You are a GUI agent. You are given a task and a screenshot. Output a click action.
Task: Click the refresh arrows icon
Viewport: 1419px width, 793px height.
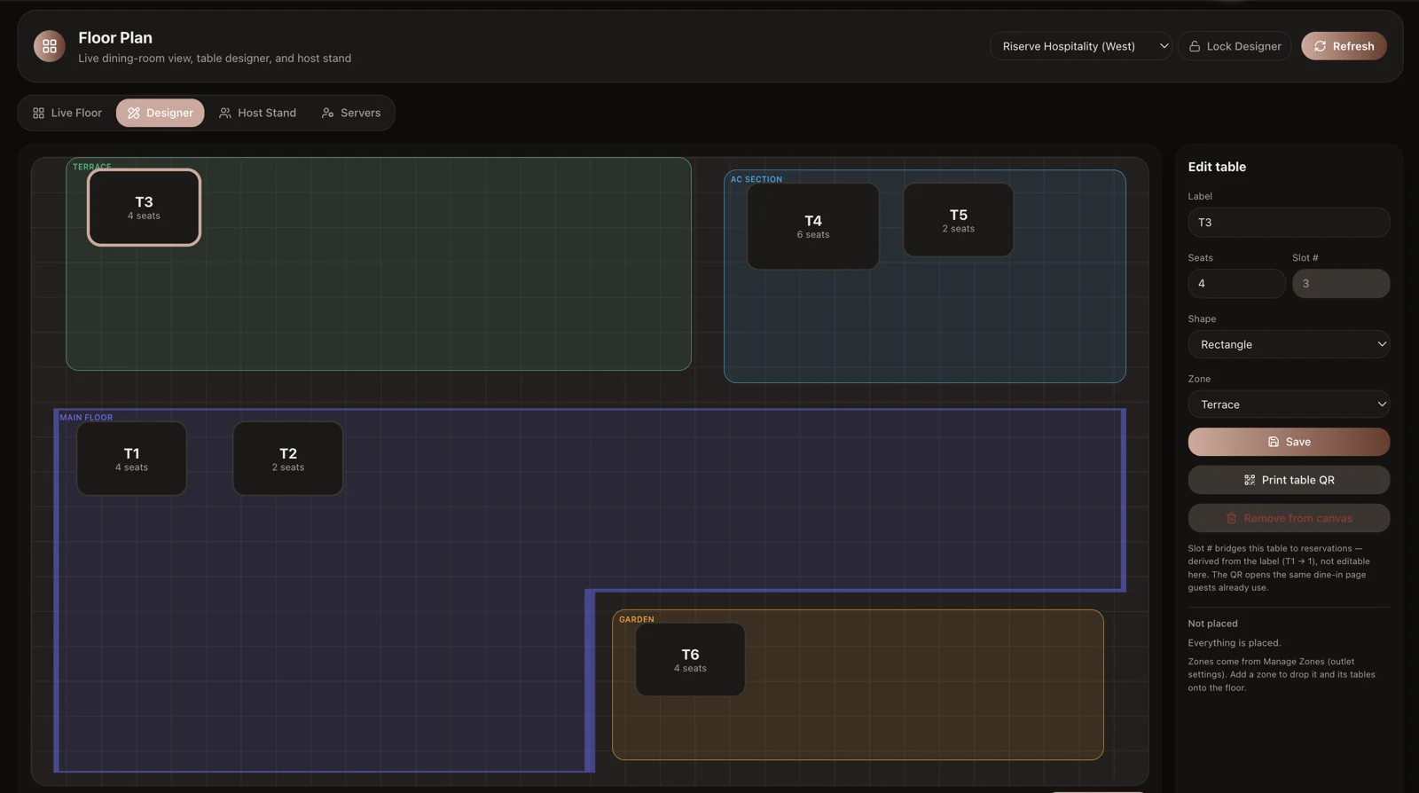[x=1320, y=46]
